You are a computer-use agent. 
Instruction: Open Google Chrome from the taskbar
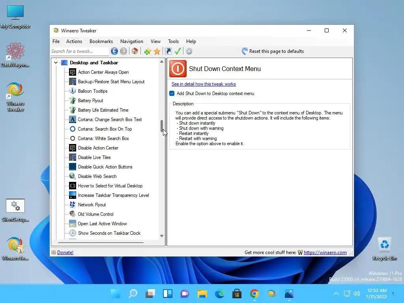[254, 294]
